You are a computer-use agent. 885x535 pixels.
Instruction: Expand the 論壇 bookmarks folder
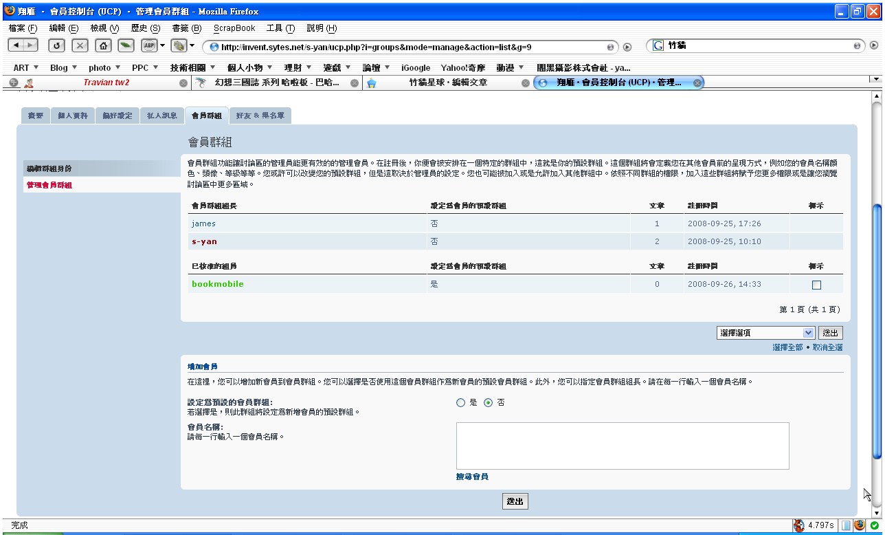pos(377,67)
